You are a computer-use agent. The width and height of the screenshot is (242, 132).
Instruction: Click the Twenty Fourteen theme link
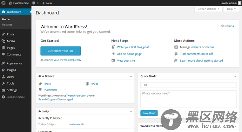click(76, 96)
